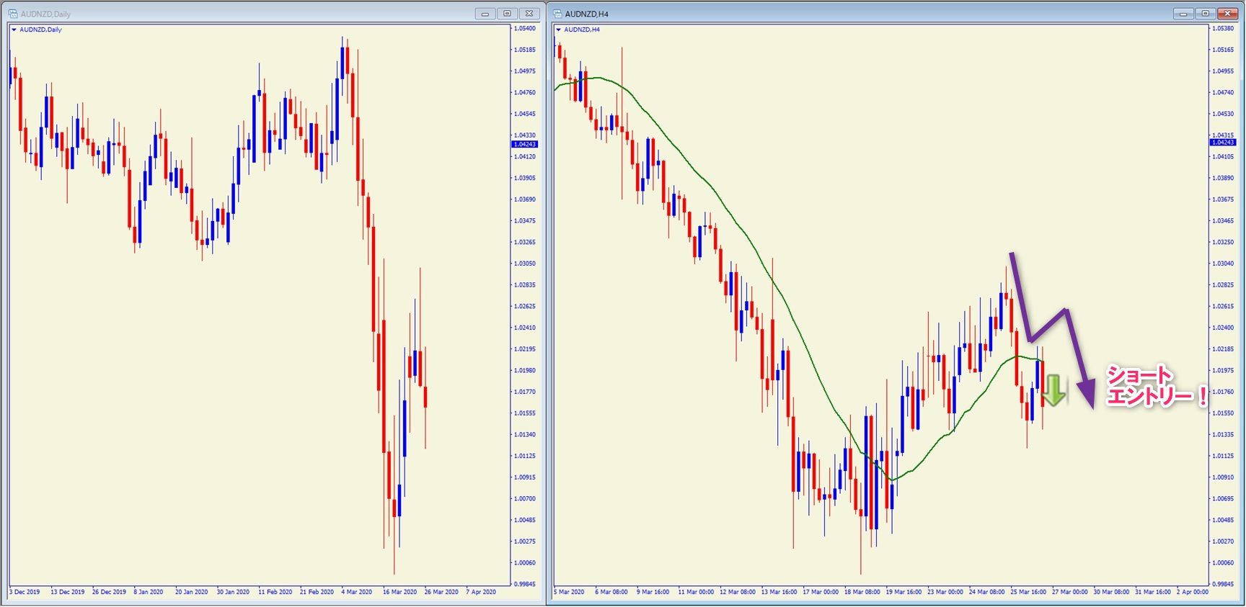Select the 1.04243 current price tag on the Daily chart
Viewport: 1246px width, 607px height.
(524, 144)
